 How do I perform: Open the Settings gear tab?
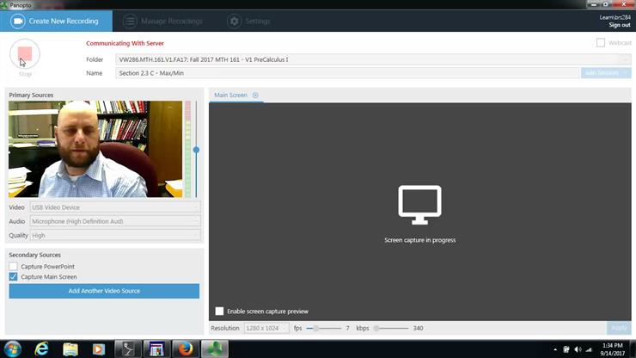[x=248, y=21]
